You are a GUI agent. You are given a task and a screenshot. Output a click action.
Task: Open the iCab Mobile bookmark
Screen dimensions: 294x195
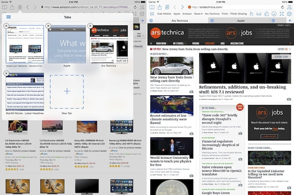164,14
